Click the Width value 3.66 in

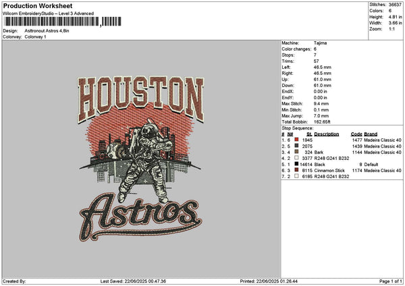coord(395,23)
